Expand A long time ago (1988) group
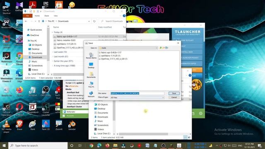This screenshot has height=149, width=265. (x=53, y=65)
